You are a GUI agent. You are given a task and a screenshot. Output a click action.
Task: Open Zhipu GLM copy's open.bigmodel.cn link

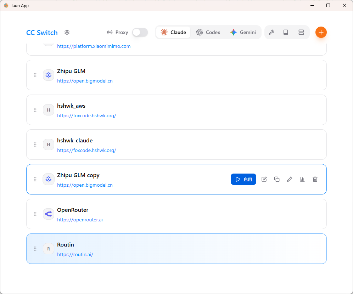[85, 185]
